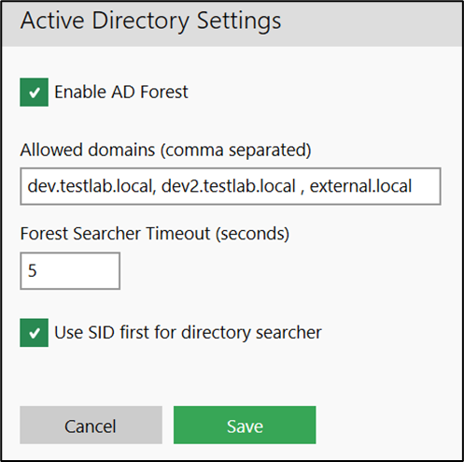Click the white checkmark beside Use SID first
The image size is (464, 462).
(34, 333)
